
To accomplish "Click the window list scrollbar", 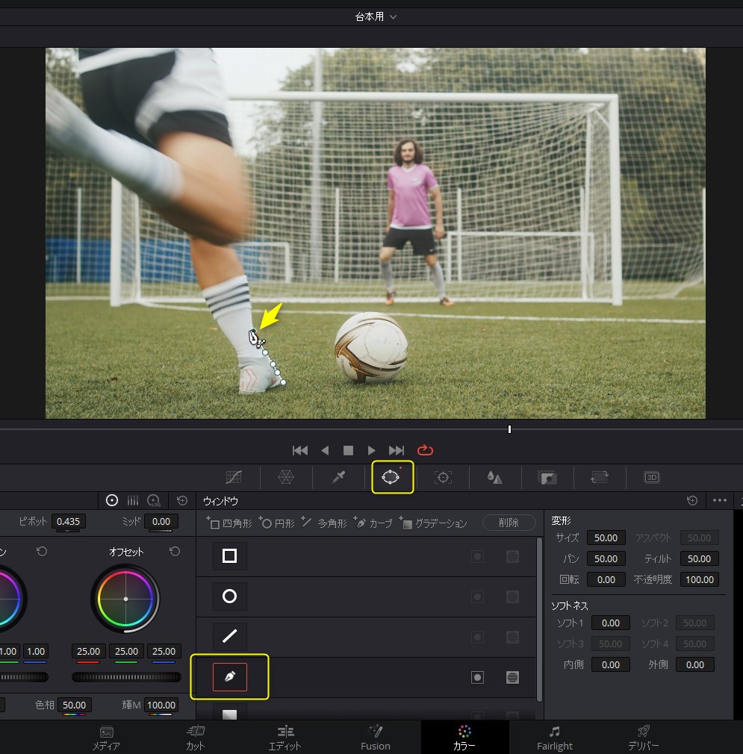I will click(539, 620).
